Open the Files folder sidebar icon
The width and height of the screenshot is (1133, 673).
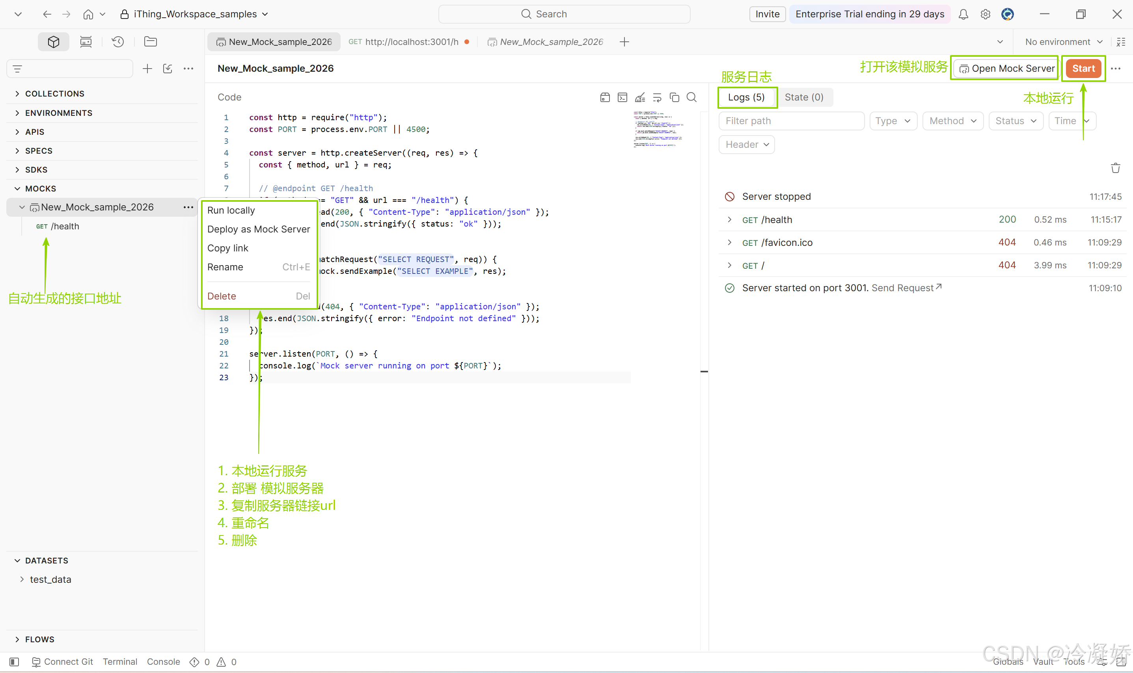point(150,42)
